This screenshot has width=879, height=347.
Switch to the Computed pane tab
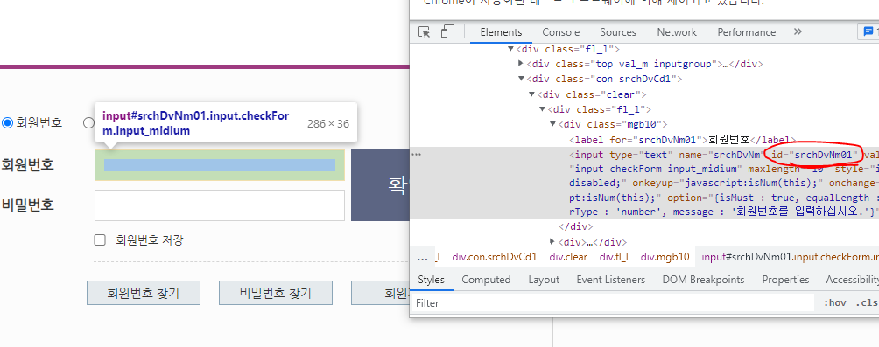tap(486, 280)
